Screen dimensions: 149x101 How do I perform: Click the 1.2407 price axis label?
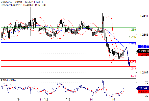coord(144,72)
